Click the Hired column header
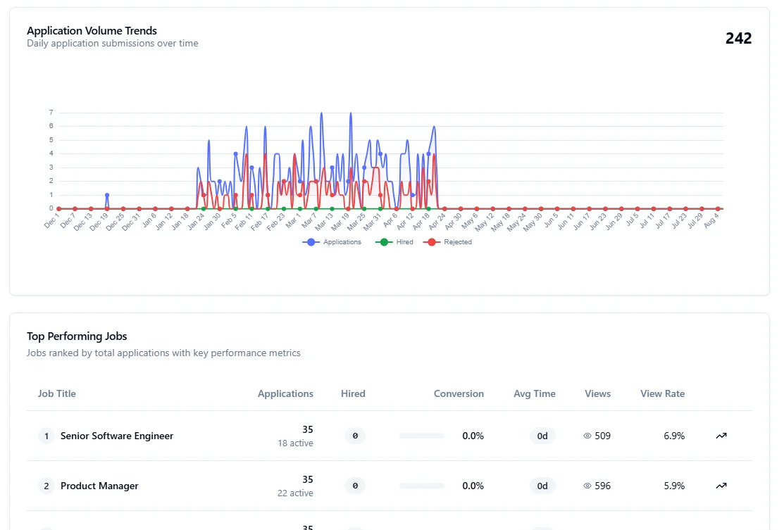 pyautogui.click(x=353, y=393)
